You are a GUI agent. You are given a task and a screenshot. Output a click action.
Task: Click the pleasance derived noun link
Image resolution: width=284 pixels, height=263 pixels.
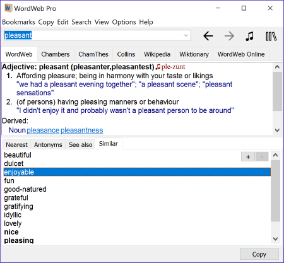coord(43,131)
